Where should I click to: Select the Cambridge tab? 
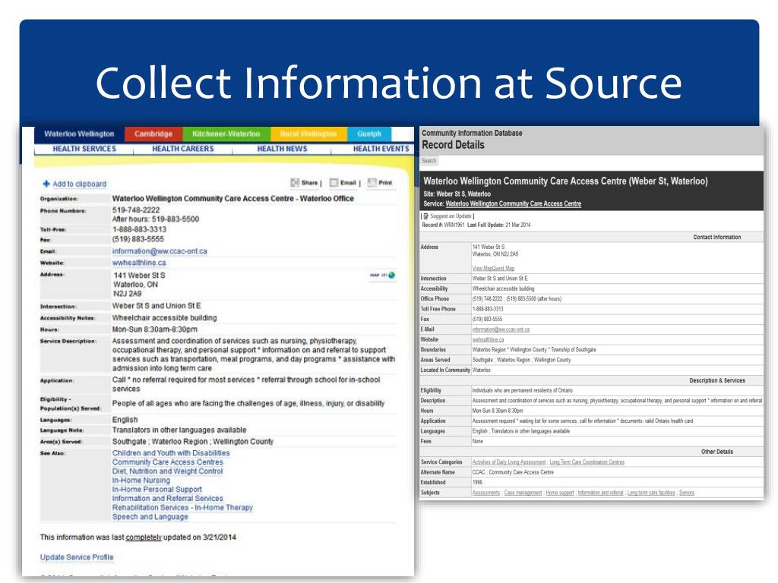click(x=153, y=134)
